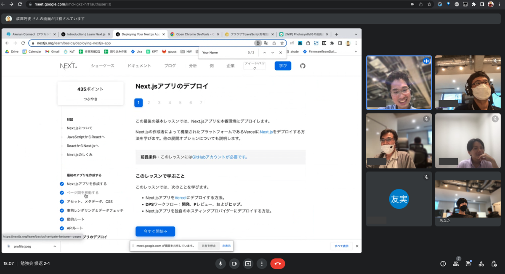Click translate icon in shared address bar
This screenshot has height=274, width=505.
[266, 43]
